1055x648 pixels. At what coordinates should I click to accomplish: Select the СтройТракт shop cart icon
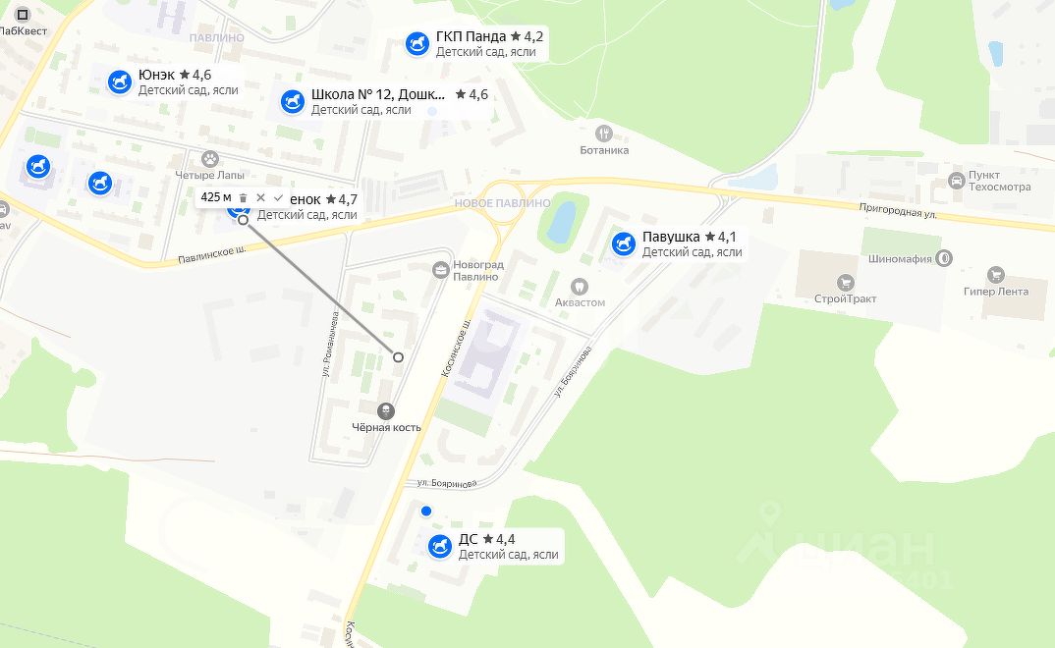[845, 283]
